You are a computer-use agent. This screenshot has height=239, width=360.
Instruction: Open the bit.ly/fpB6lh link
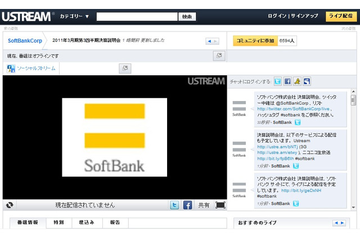(275, 158)
